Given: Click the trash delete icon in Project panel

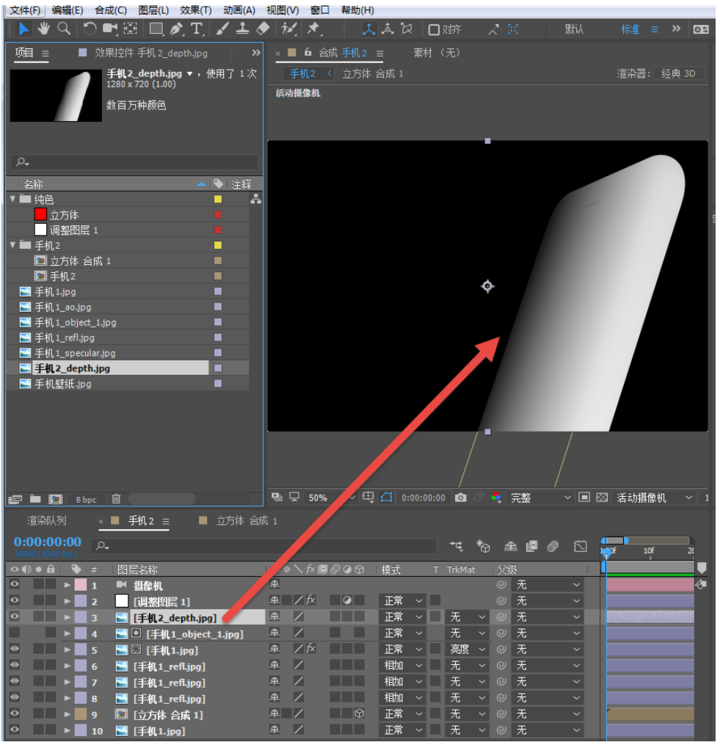Looking at the screenshot, I should coord(116,499).
